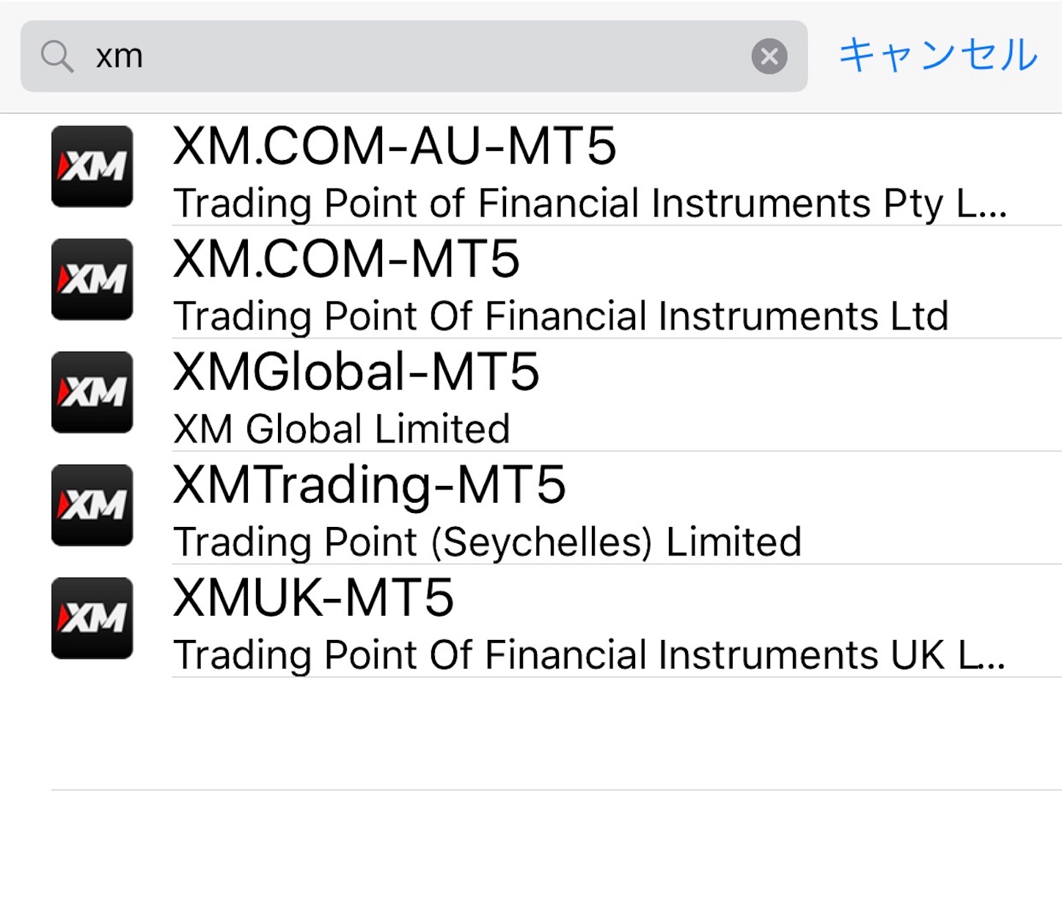Viewport: 1062px width, 899px height.
Task: Focus the search field containing "xm"
Action: [x=414, y=57]
